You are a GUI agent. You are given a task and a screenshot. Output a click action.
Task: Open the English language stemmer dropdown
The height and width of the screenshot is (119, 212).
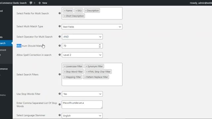(x=82, y=116)
